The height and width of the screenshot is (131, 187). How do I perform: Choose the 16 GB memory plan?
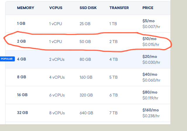pos(22,95)
